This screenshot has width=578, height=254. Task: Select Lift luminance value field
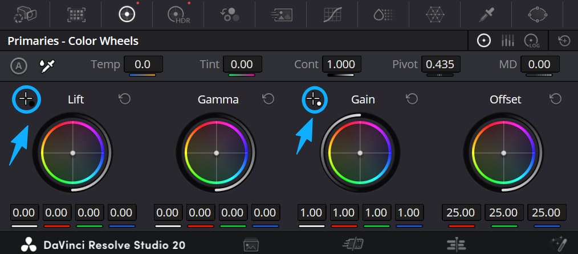point(24,213)
